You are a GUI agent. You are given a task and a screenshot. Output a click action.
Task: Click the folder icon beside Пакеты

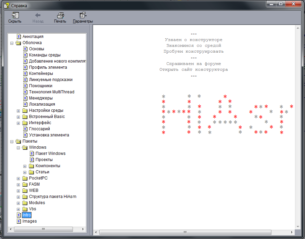(x=18, y=141)
